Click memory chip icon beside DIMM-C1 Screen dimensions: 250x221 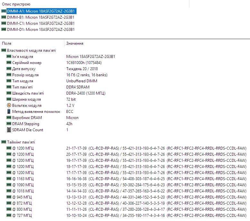point(4,23)
